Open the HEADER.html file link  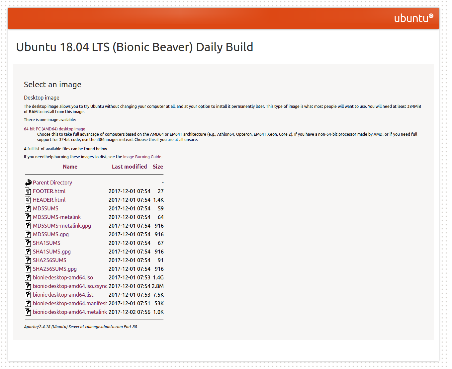[x=49, y=200]
